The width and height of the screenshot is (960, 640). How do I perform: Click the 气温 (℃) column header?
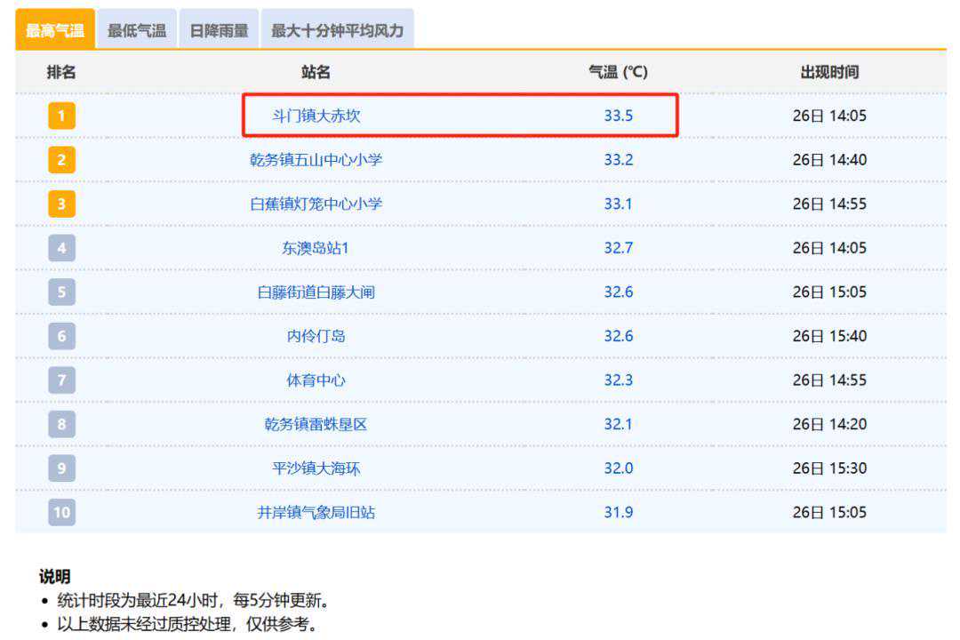[x=619, y=72]
